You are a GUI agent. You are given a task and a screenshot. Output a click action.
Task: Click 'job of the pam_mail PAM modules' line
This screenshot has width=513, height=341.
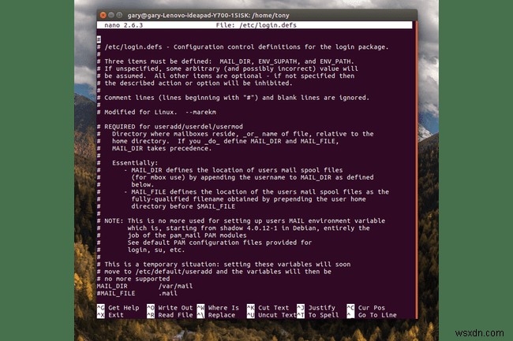(172, 235)
